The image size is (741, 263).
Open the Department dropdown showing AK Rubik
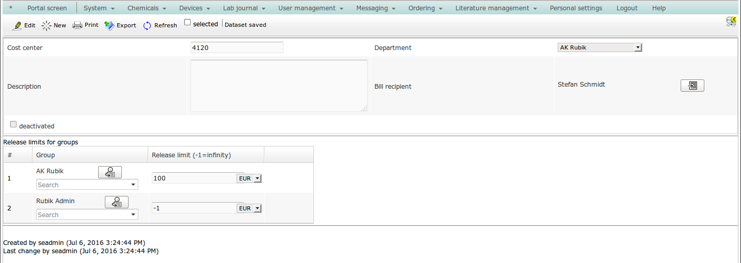pyautogui.click(x=600, y=47)
